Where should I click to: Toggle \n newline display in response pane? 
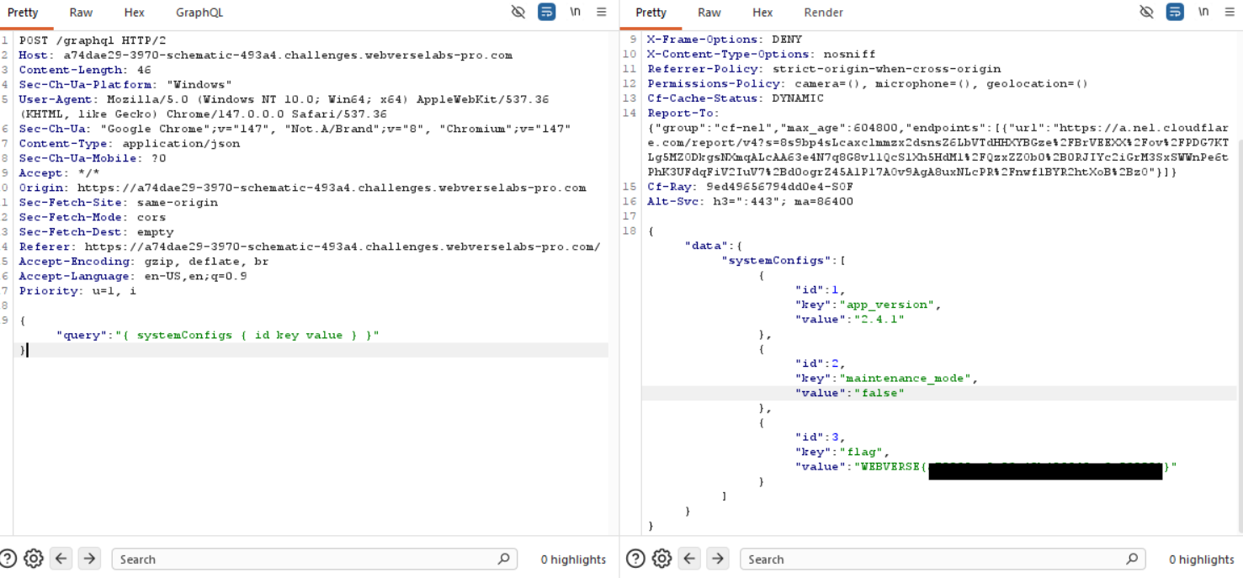tap(1203, 13)
